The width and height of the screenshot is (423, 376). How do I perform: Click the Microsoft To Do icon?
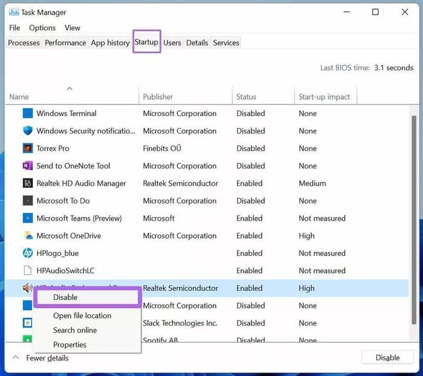[x=28, y=201]
